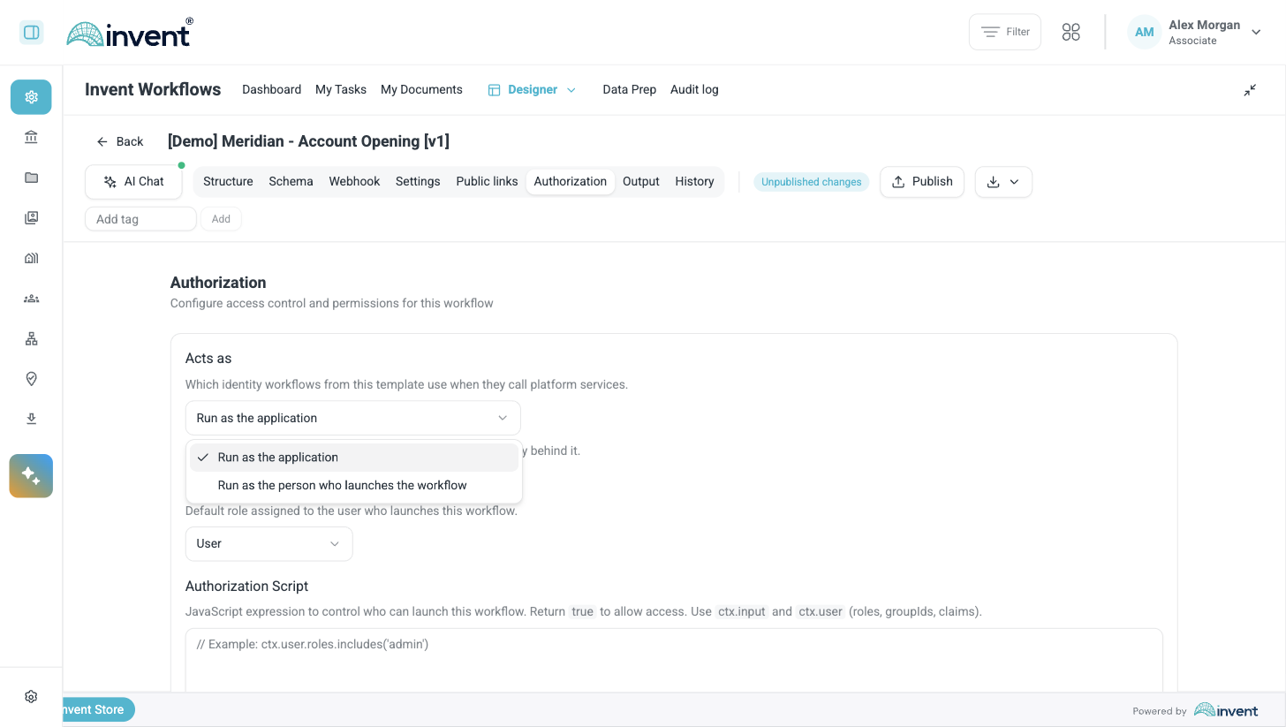Open the highlighted workflows gear sidebar icon
The width and height of the screenshot is (1286, 727).
coord(31,97)
